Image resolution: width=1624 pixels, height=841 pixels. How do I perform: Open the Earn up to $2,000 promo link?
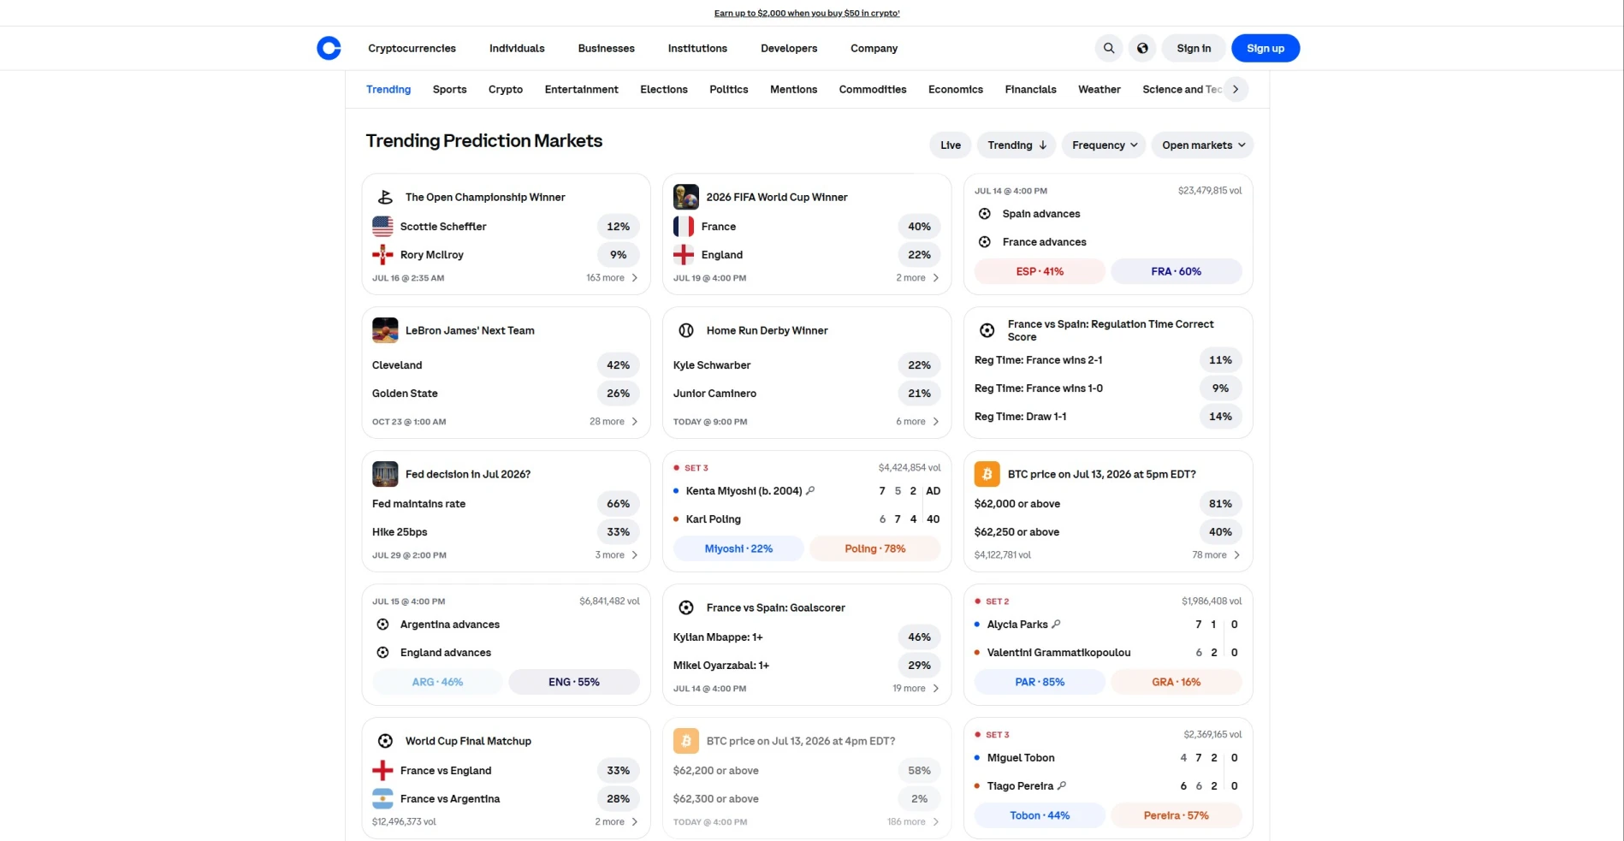coord(807,13)
